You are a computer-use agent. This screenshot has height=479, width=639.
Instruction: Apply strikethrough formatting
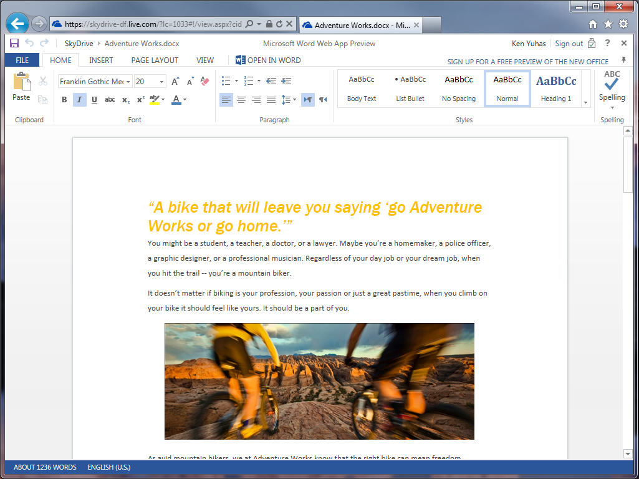(110, 100)
